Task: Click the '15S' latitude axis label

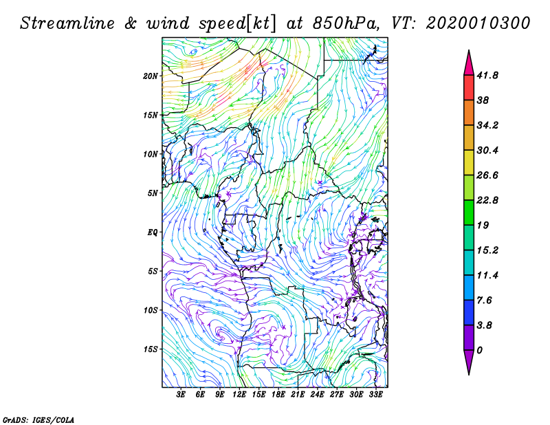Action: pyautogui.click(x=151, y=349)
